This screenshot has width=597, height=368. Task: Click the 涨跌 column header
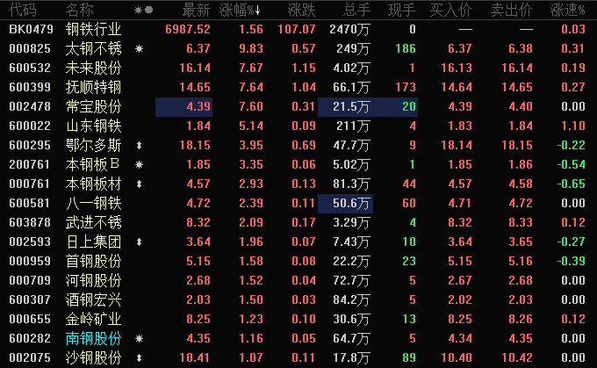click(301, 11)
